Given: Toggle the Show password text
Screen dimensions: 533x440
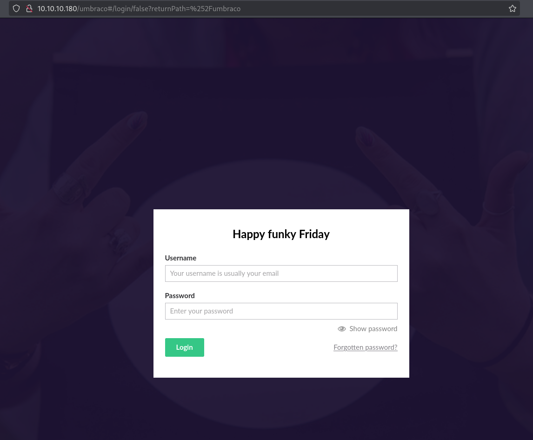Looking at the screenshot, I should click(x=373, y=329).
